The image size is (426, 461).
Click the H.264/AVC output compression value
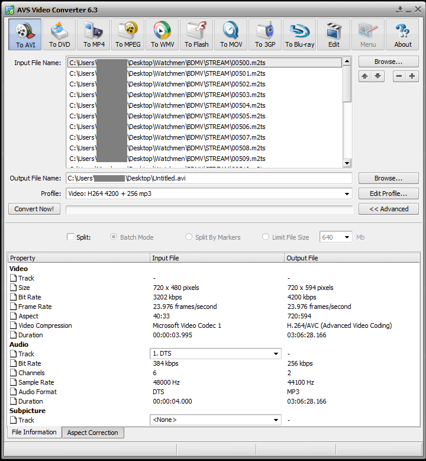pos(340,325)
